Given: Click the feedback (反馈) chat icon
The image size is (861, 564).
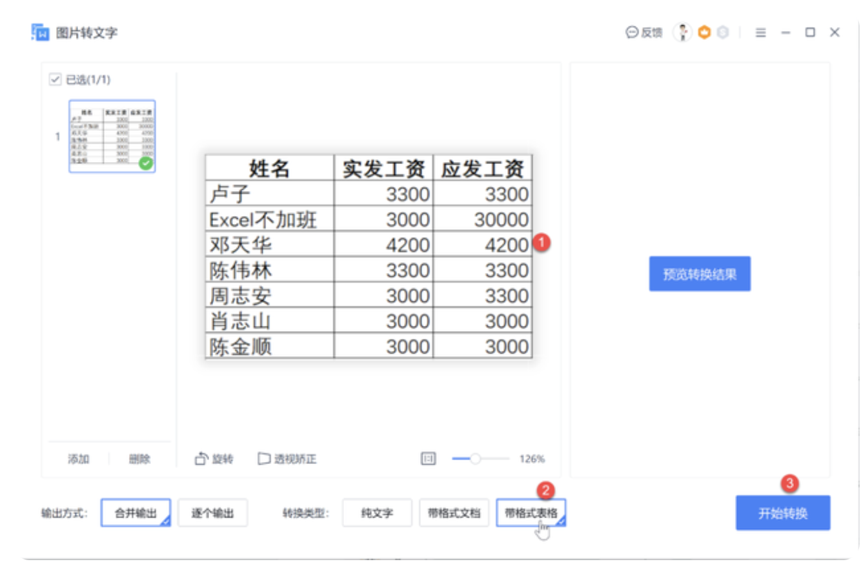Looking at the screenshot, I should point(631,33).
